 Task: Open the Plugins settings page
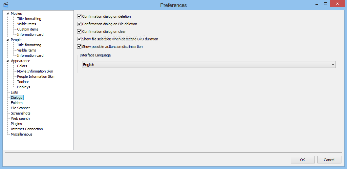click(16, 124)
